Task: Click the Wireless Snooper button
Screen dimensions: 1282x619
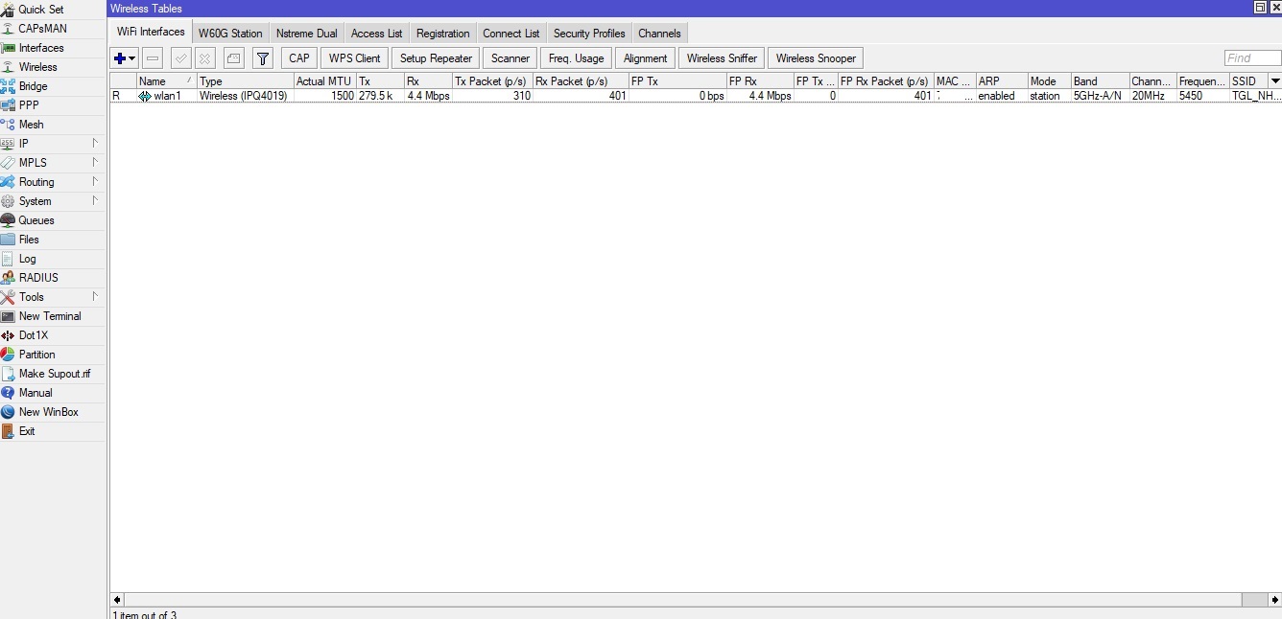Action: [x=816, y=58]
